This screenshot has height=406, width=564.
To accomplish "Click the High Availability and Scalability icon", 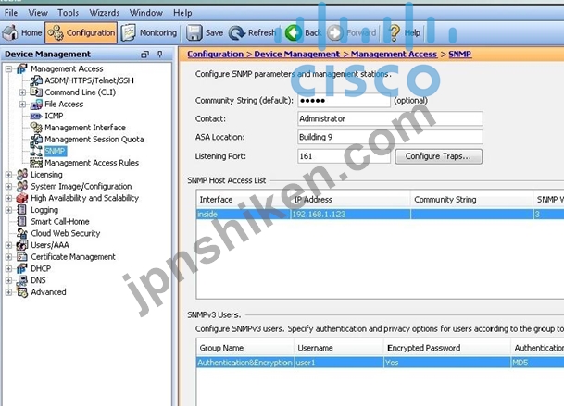I will 22,198.
